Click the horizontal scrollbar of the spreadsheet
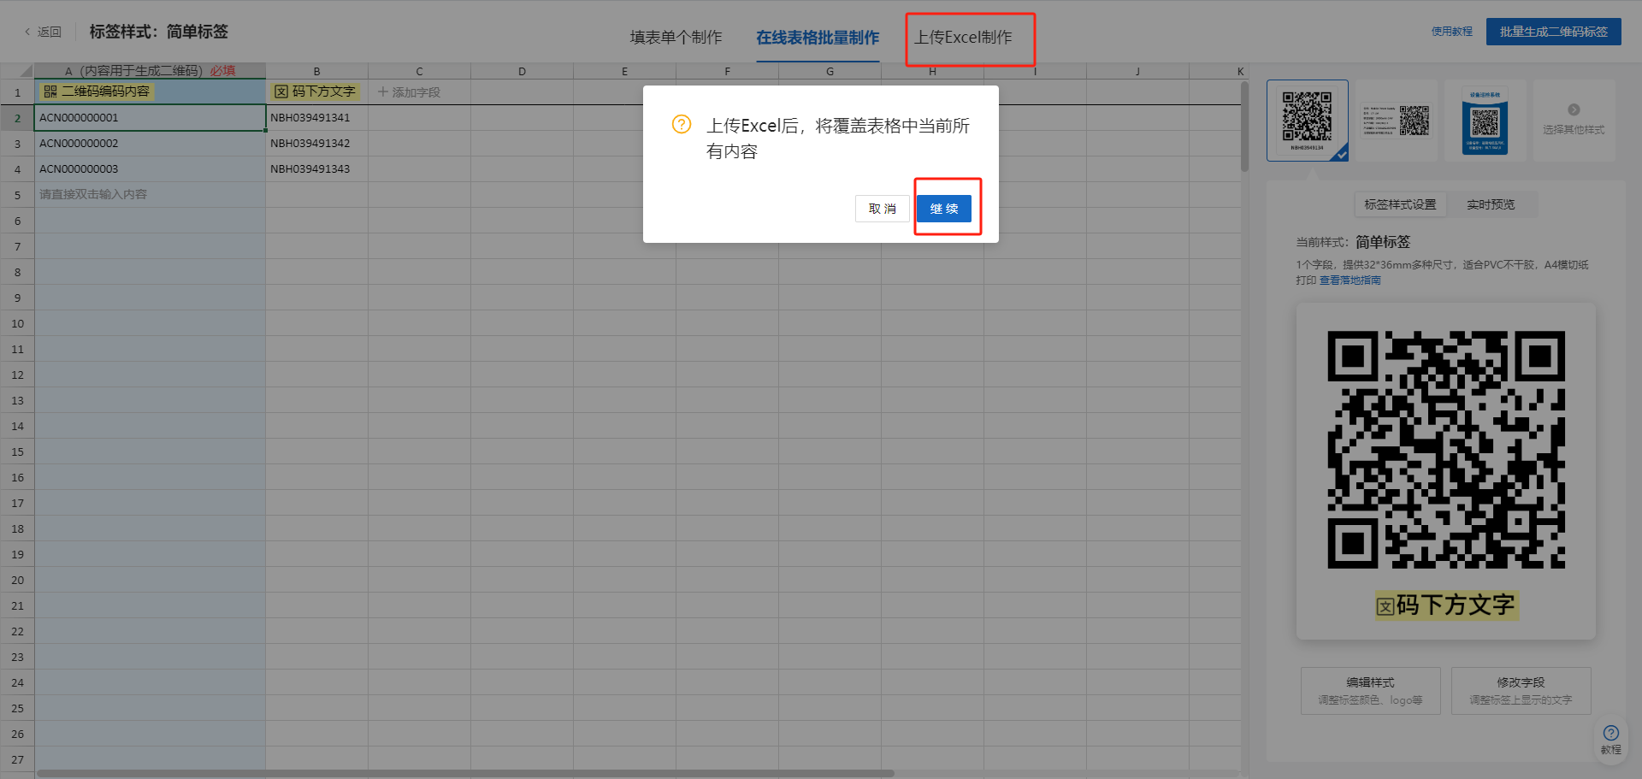This screenshot has height=779, width=1642. 465,774
